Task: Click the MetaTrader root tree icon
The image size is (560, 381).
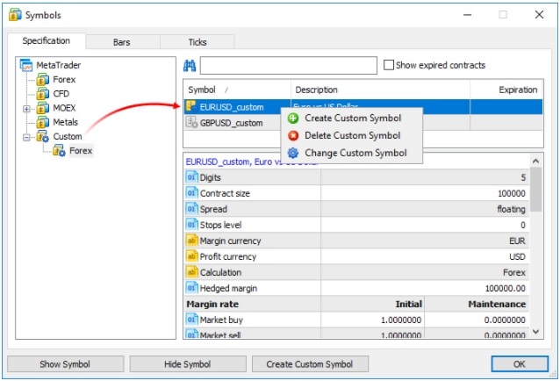Action: click(x=26, y=65)
